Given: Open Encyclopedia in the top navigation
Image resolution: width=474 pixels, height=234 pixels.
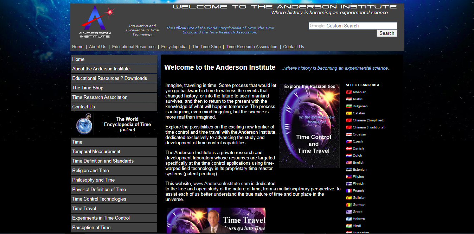Looking at the screenshot, I should click(174, 47).
